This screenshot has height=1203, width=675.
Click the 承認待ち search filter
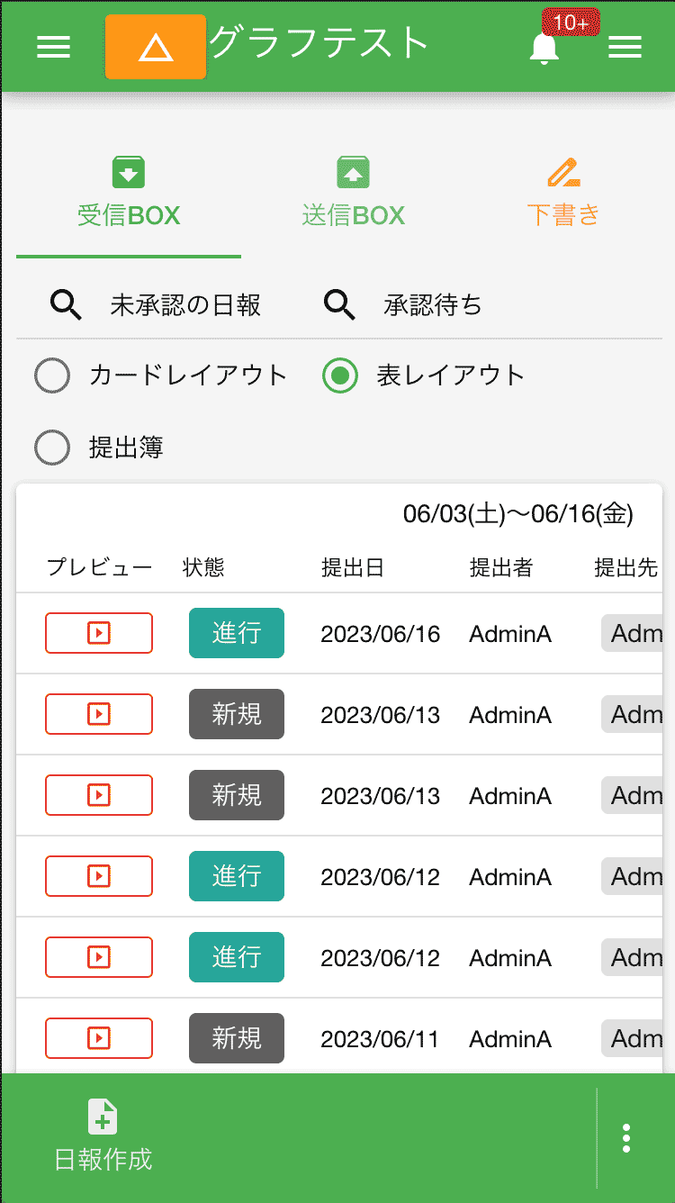click(x=432, y=306)
